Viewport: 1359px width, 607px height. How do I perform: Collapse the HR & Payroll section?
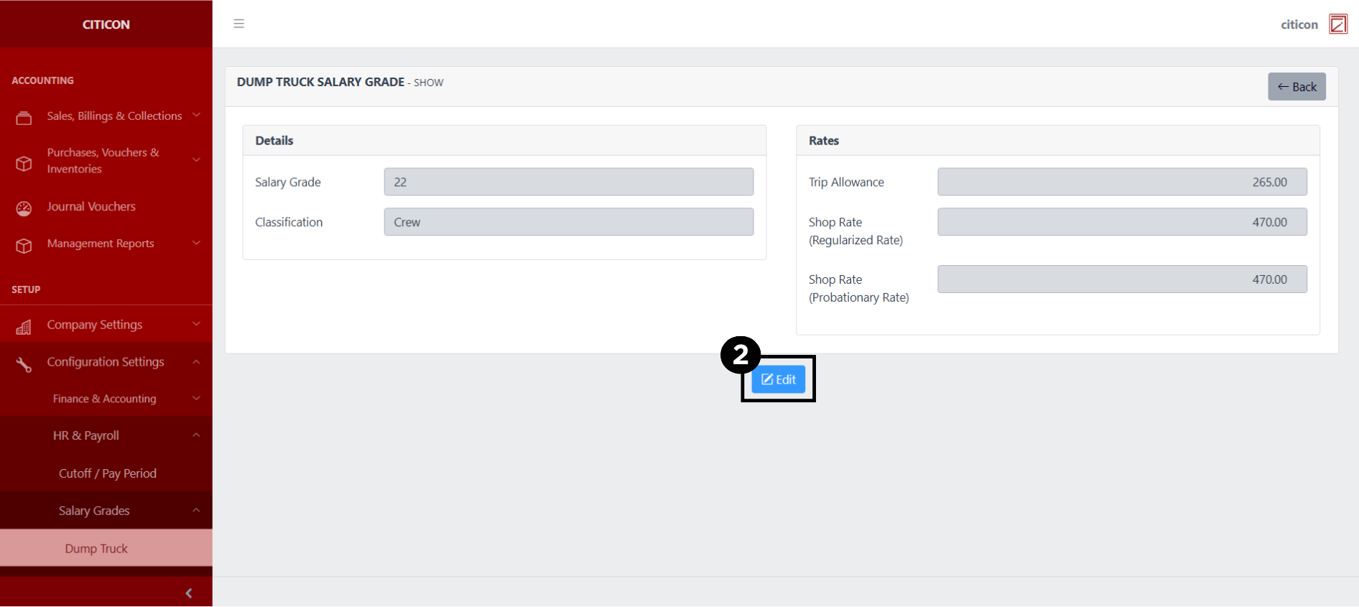[196, 435]
